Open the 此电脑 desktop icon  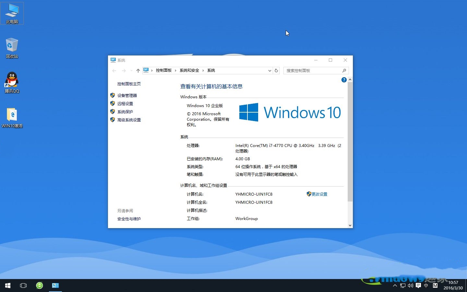point(12,14)
